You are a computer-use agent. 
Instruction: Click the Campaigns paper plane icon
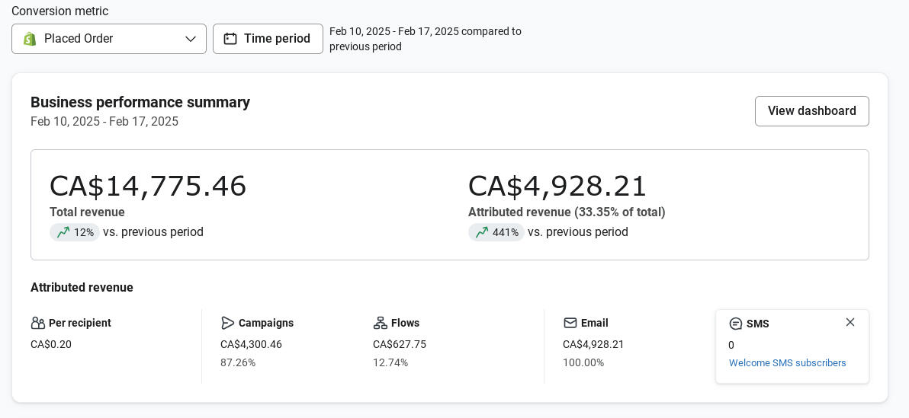pyautogui.click(x=227, y=323)
